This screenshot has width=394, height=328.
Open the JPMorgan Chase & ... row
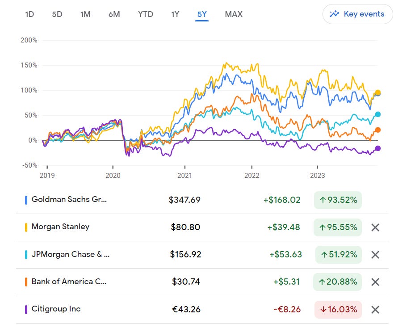pyautogui.click(x=202, y=255)
